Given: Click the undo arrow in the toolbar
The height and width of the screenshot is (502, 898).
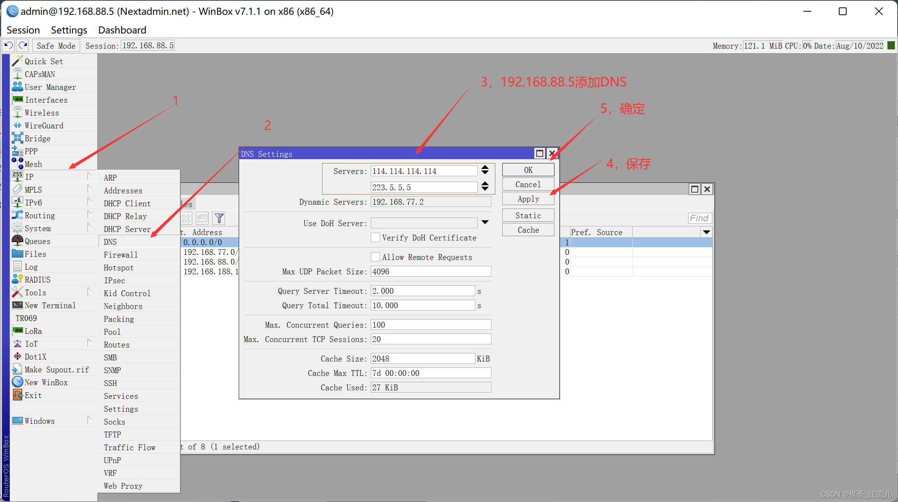Looking at the screenshot, I should click(8, 45).
